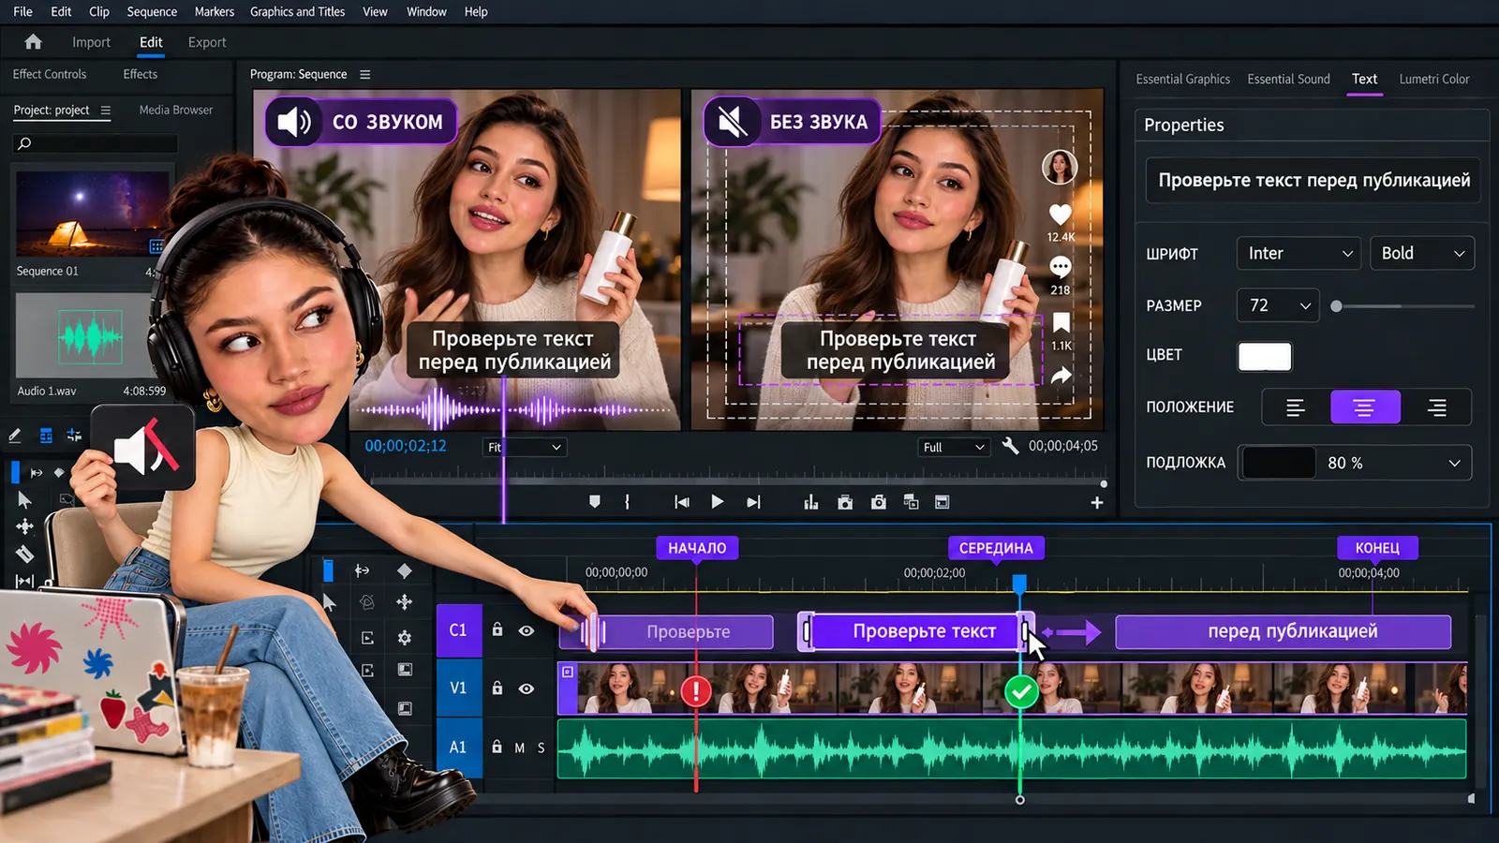Open the Bold font style dropdown
Screen dimensions: 1499x843
(x=1422, y=253)
